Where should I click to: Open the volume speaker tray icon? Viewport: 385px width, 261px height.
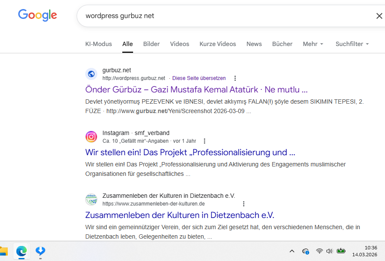[329, 251]
